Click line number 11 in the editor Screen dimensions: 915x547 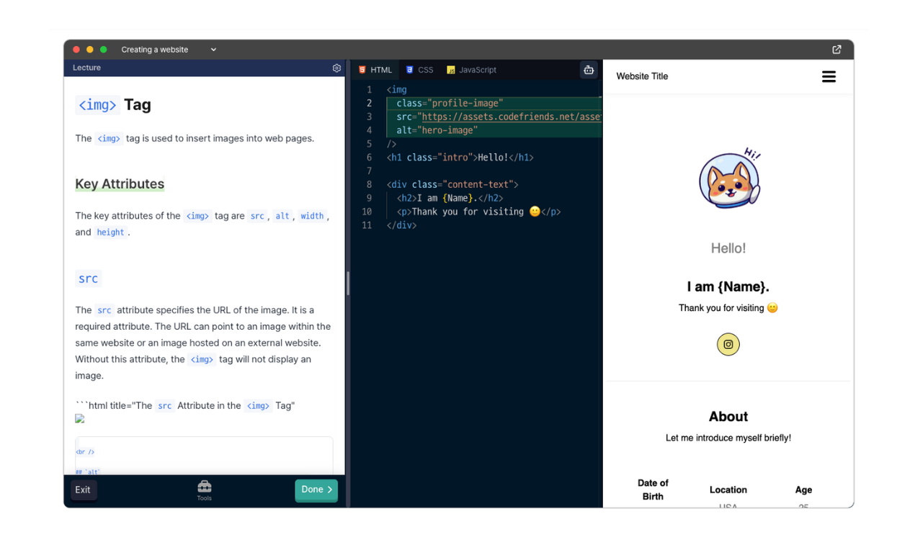coord(367,225)
